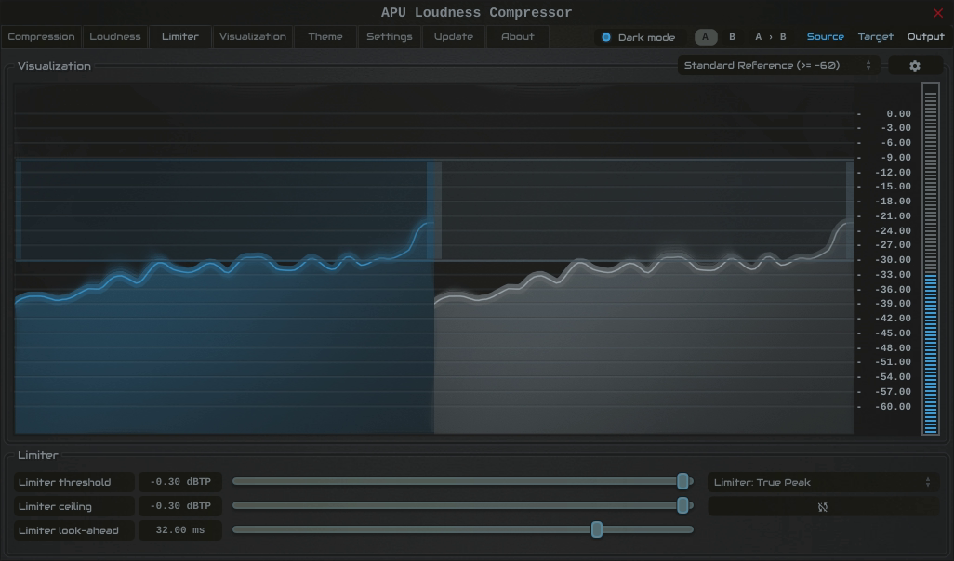Open the Compression tab
This screenshot has width=954, height=561.
(x=41, y=37)
